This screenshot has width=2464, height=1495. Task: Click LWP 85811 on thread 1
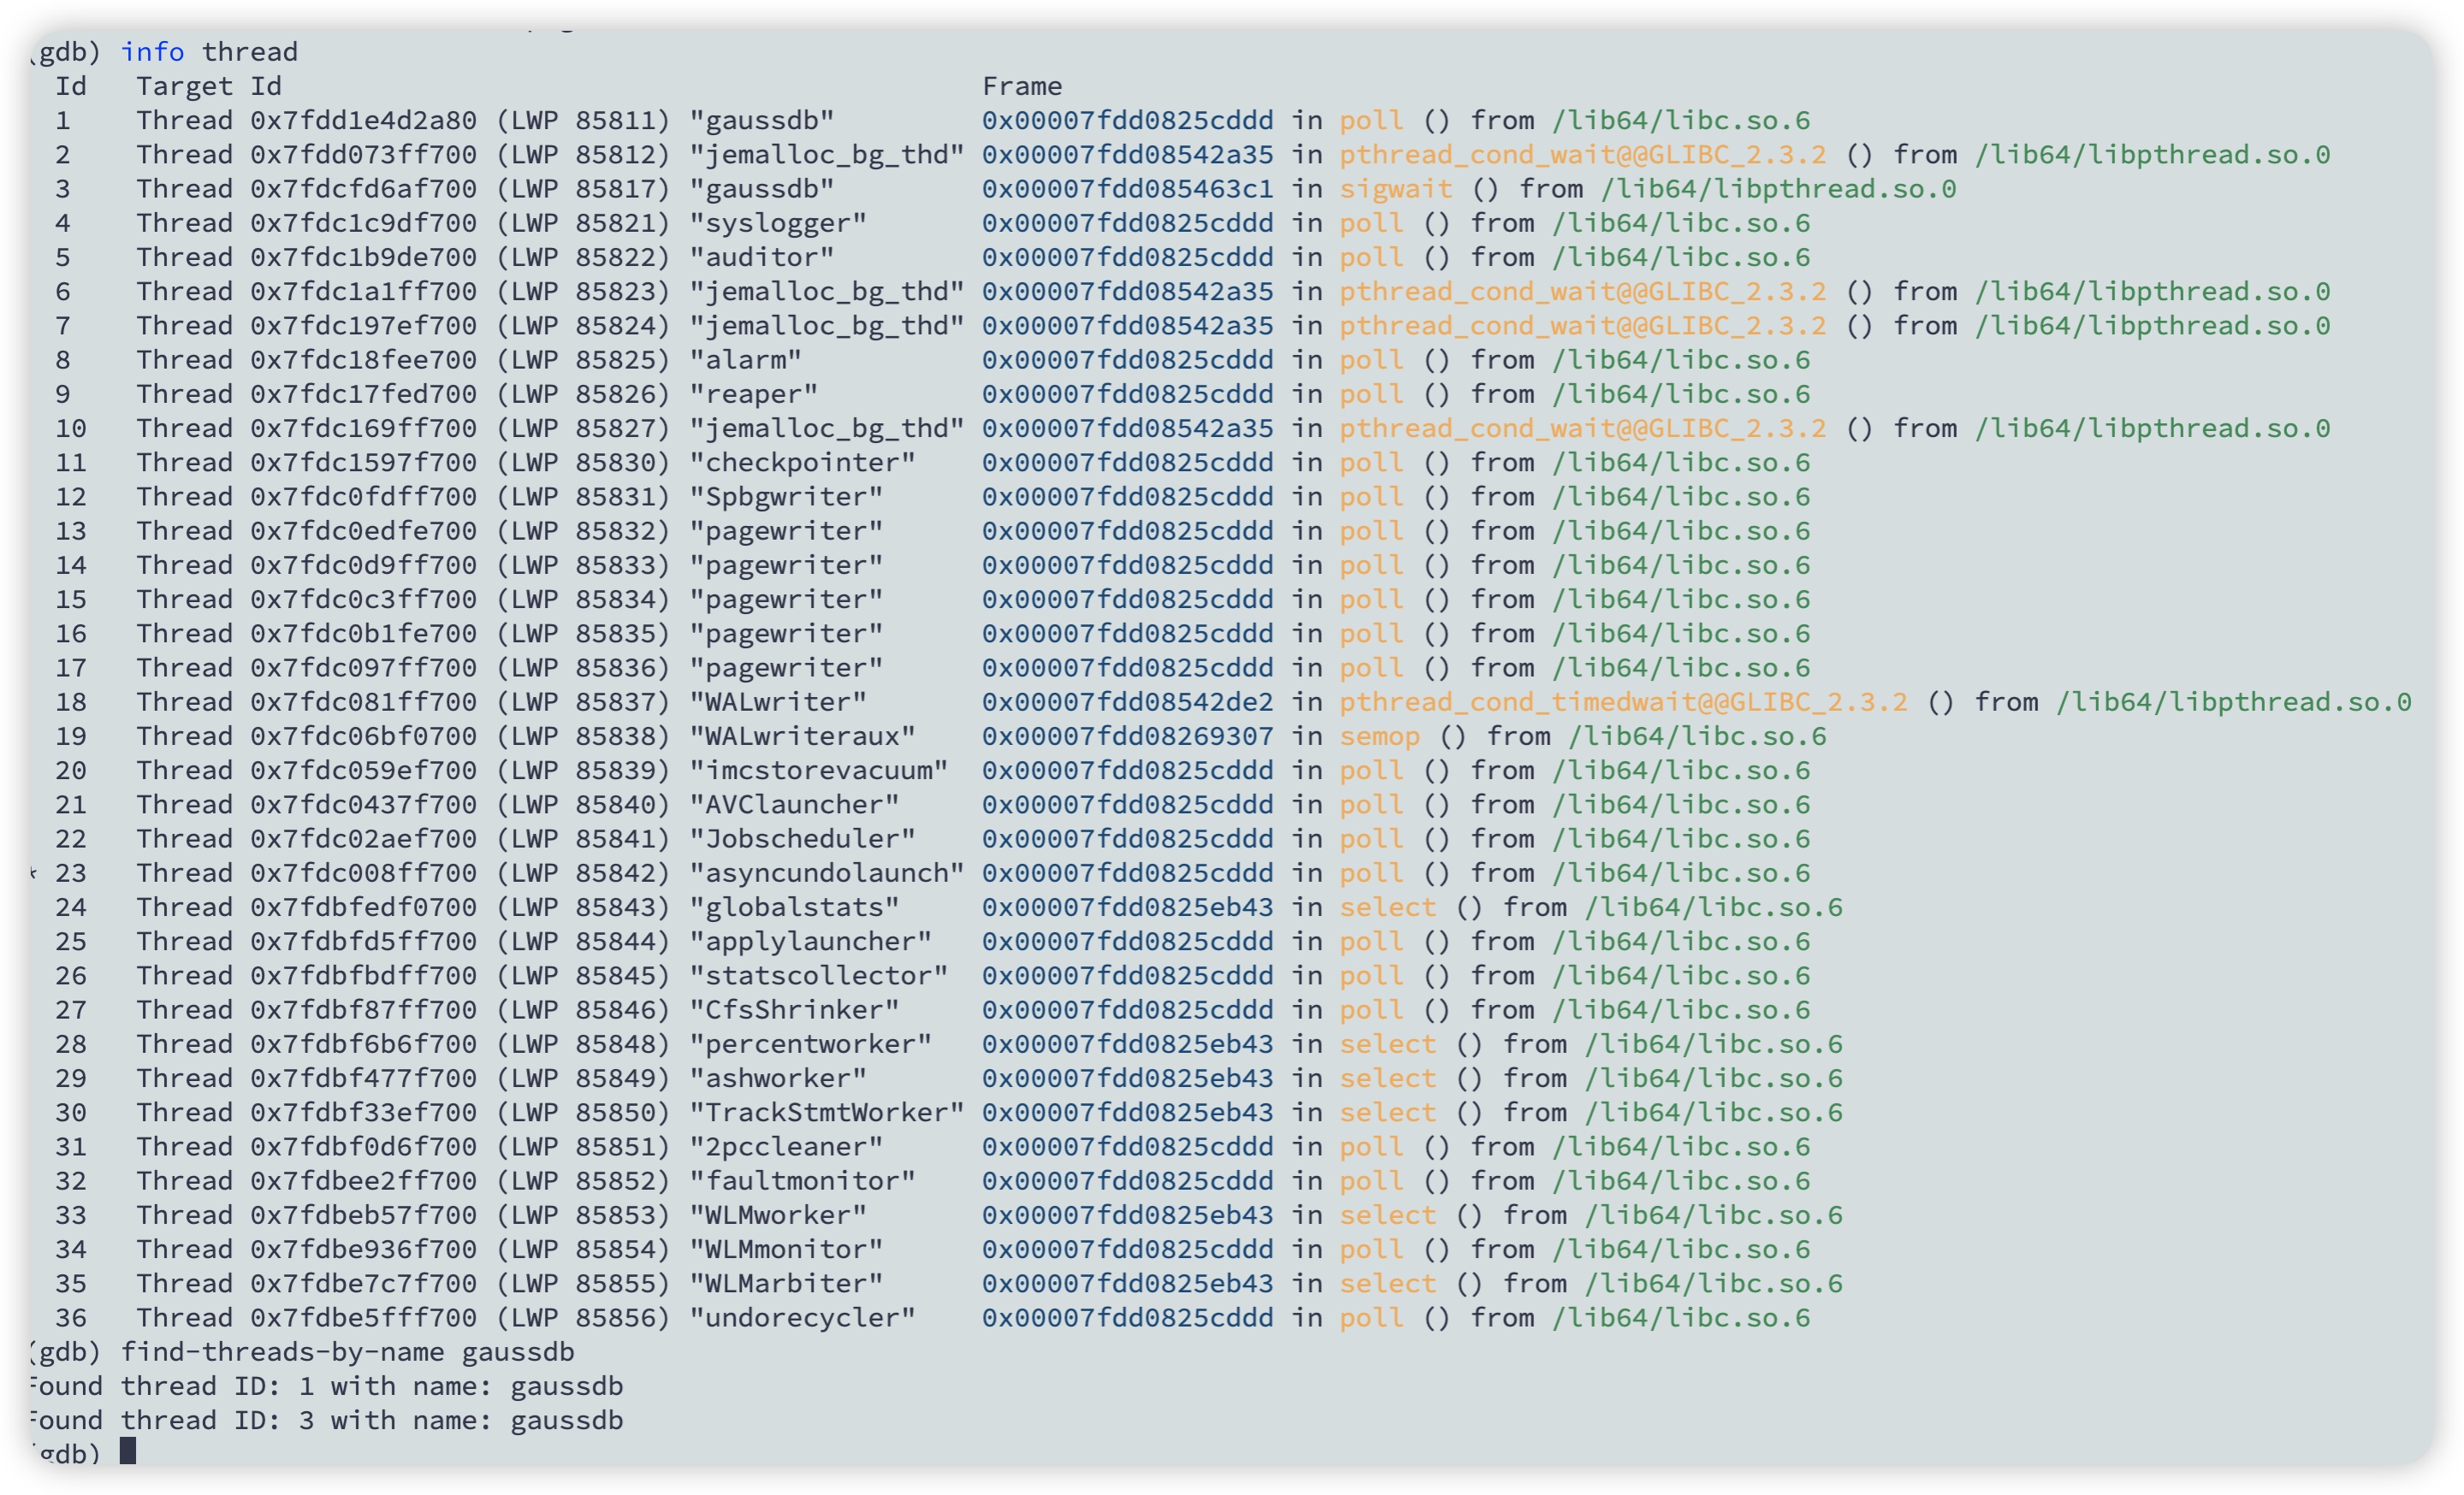tap(582, 120)
